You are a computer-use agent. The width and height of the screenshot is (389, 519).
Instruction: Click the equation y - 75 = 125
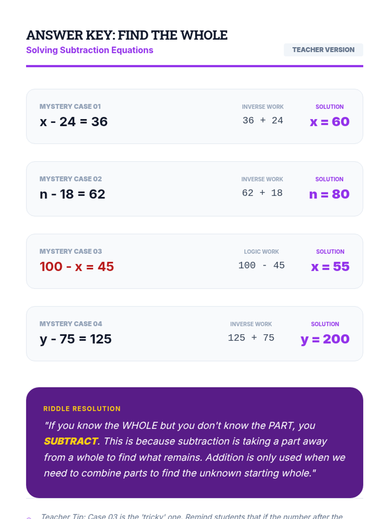coord(76,339)
